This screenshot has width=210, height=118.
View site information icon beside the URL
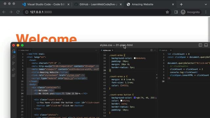pos(27,12)
